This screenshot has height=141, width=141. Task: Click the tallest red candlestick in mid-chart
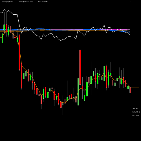pyautogui.click(x=80, y=67)
